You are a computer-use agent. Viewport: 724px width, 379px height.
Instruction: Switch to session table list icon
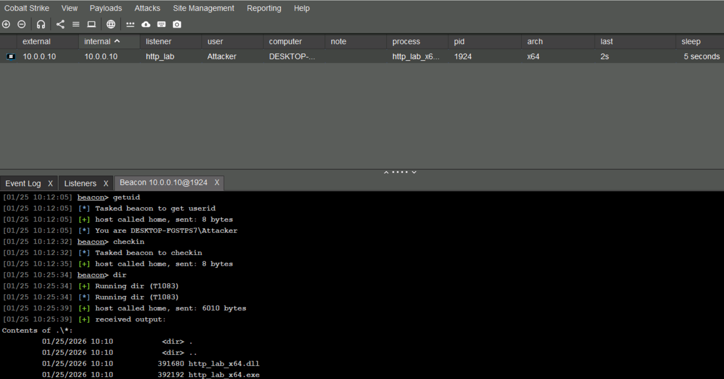[x=76, y=24]
